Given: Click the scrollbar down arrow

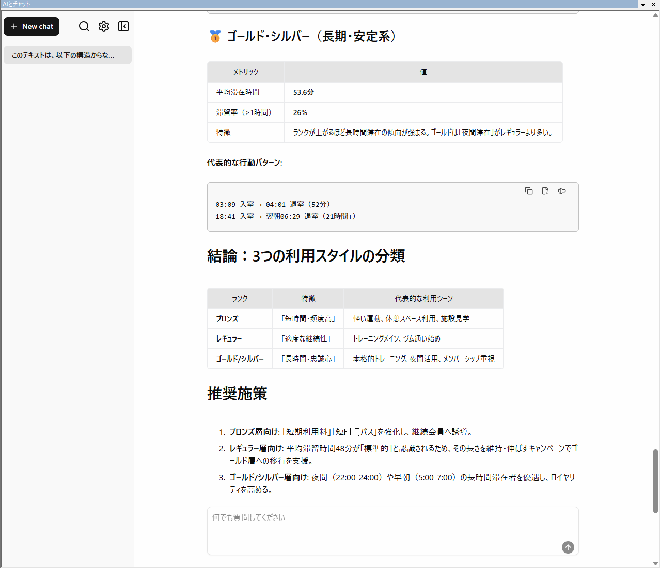Looking at the screenshot, I should coord(656,563).
